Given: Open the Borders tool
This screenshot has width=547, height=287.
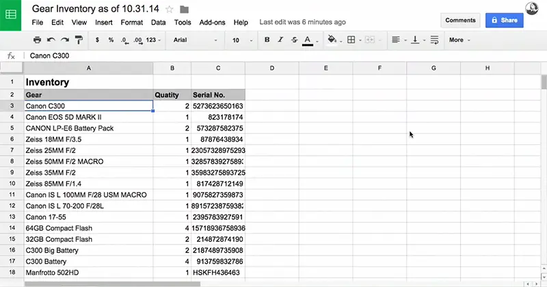Looking at the screenshot, I should [351, 40].
